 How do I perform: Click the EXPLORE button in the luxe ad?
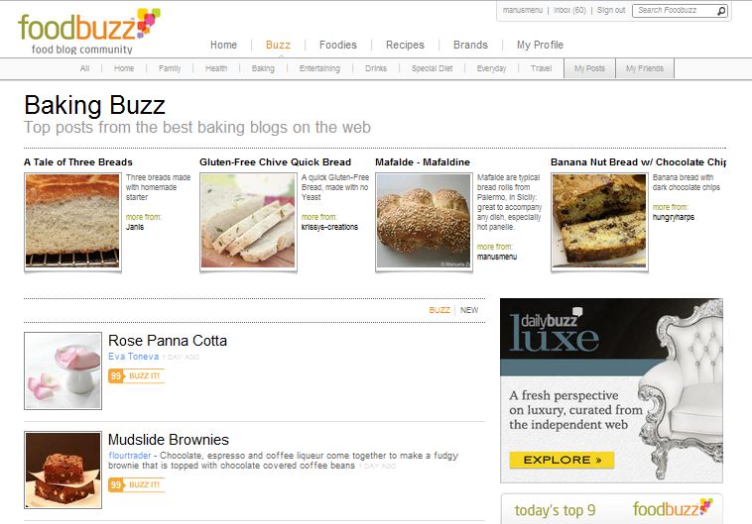tap(562, 460)
